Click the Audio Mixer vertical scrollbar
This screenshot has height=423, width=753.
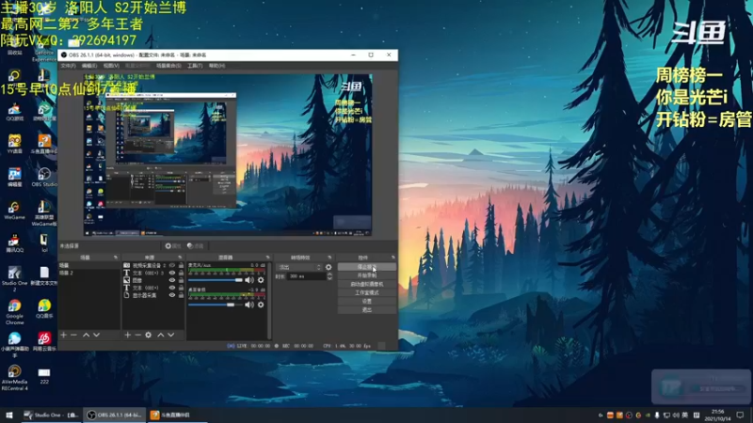click(269, 301)
